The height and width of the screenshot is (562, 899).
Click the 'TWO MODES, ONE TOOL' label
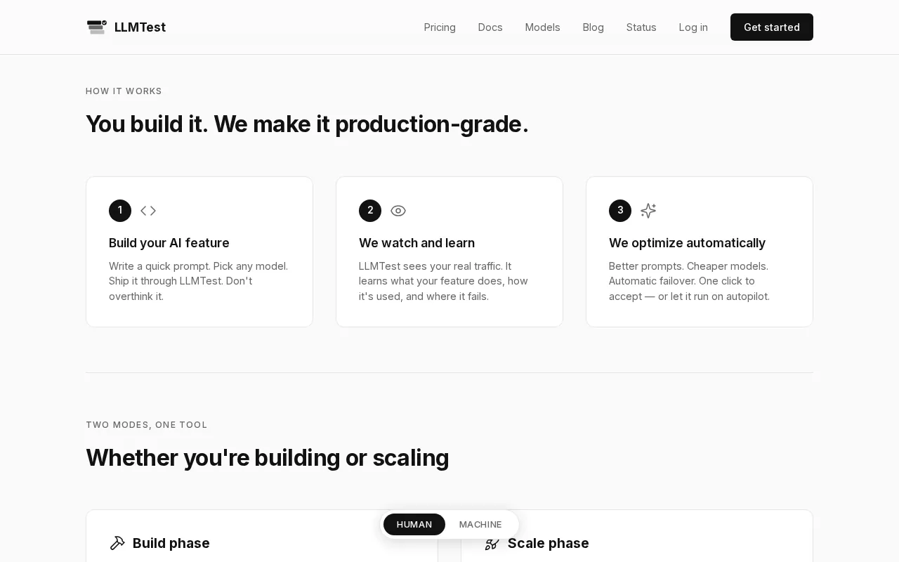[x=146, y=425]
